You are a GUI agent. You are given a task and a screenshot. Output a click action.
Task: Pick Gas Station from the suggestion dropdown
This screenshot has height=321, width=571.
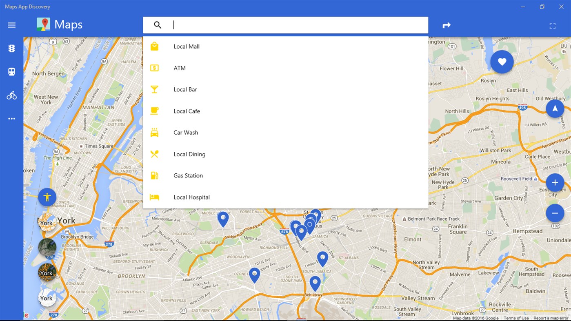tap(188, 175)
